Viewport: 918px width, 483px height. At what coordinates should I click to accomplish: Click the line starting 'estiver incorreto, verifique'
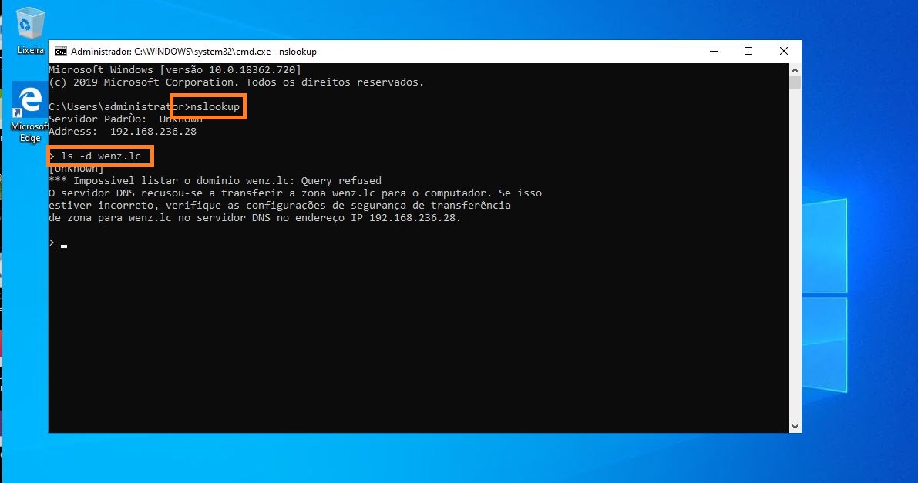280,206
